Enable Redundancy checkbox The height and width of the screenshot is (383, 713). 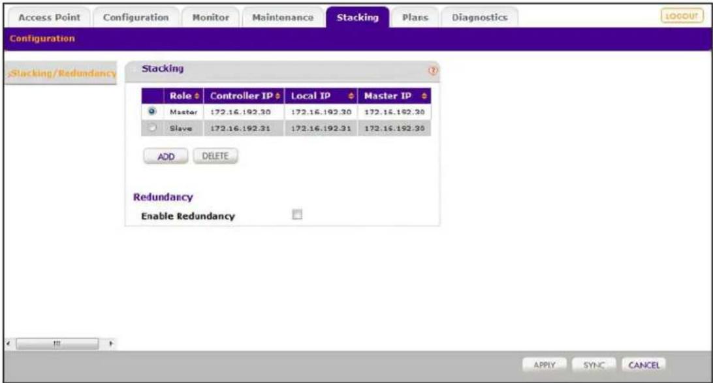coord(297,215)
